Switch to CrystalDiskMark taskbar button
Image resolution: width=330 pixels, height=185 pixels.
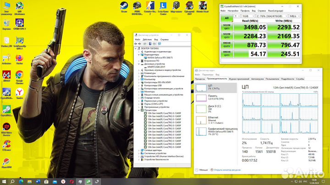pos(88,181)
